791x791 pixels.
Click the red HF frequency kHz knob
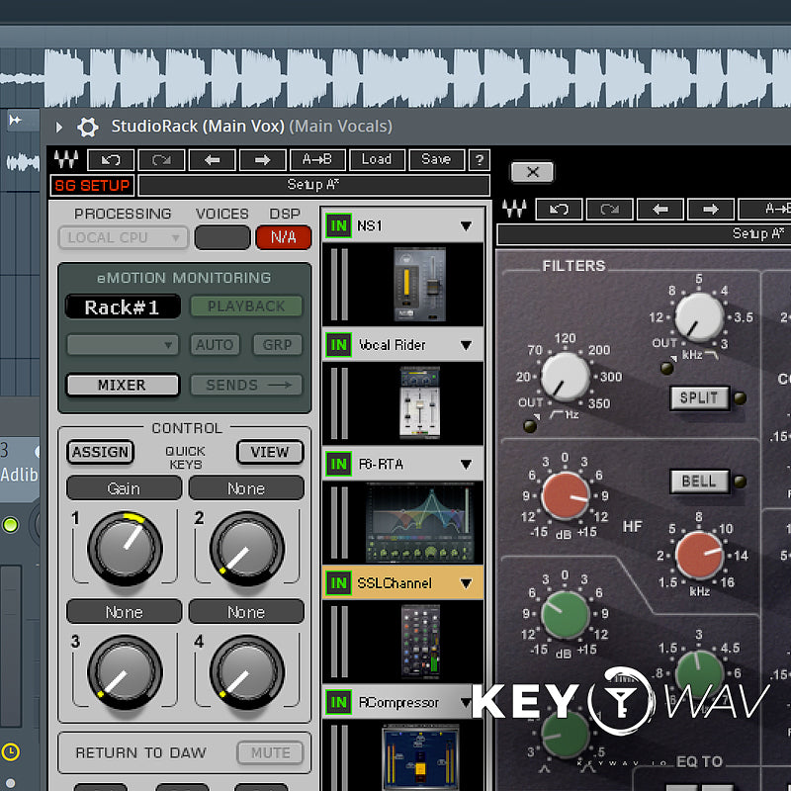[699, 555]
